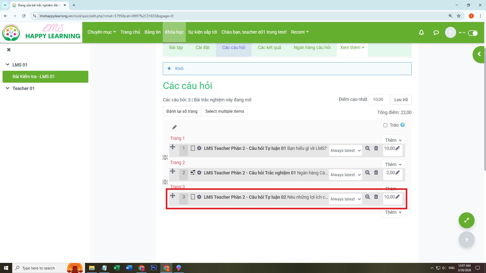Open the Cài đặt tab
The width and height of the screenshot is (486, 273).
pyautogui.click(x=202, y=48)
